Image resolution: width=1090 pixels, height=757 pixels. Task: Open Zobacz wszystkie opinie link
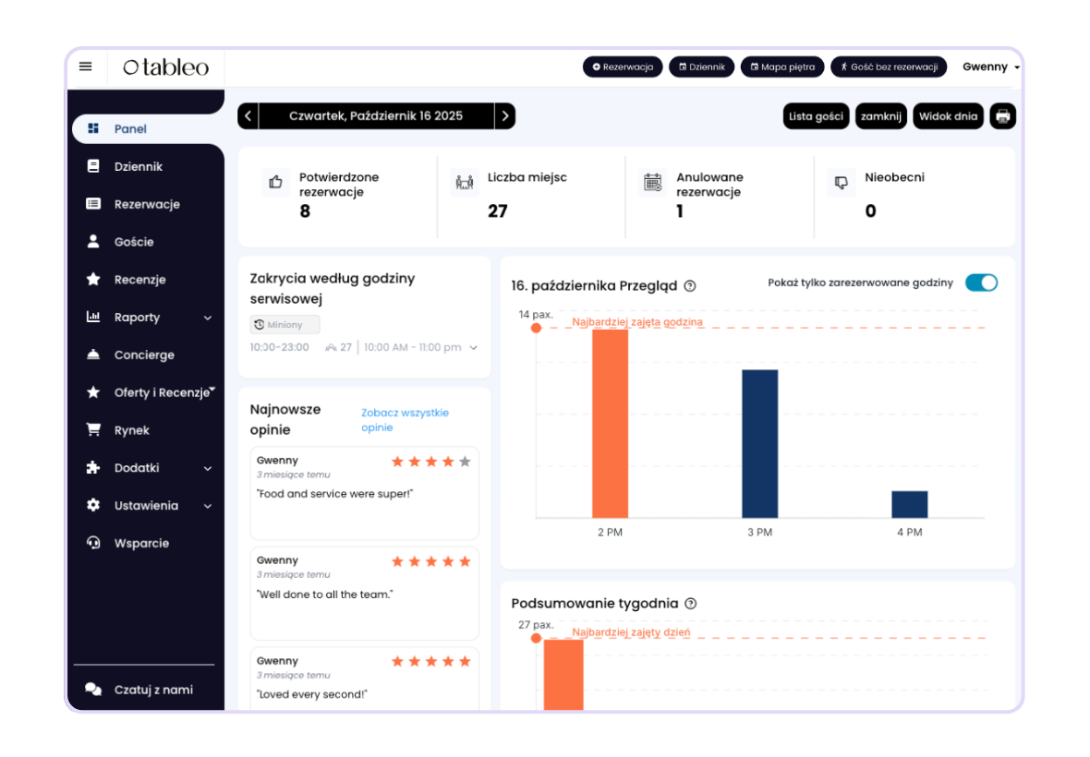tap(405, 420)
